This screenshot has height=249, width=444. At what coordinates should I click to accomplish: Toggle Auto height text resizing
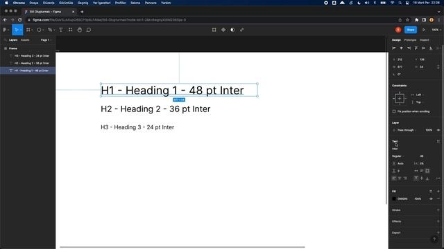point(422,171)
